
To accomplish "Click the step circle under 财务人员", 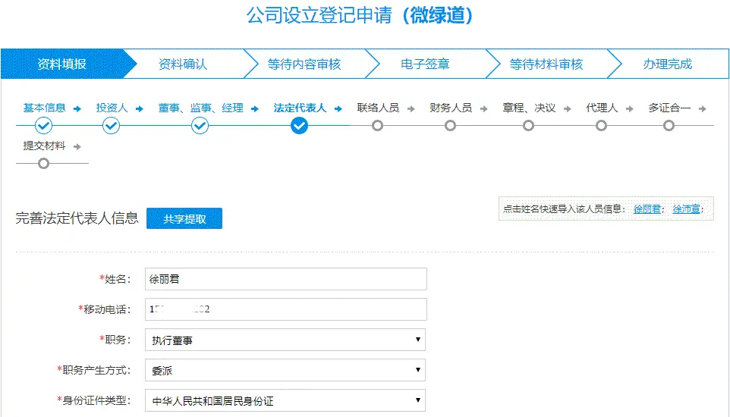I will (x=450, y=126).
